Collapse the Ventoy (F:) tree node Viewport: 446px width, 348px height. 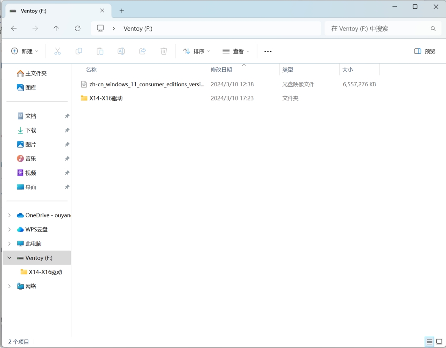coord(9,258)
